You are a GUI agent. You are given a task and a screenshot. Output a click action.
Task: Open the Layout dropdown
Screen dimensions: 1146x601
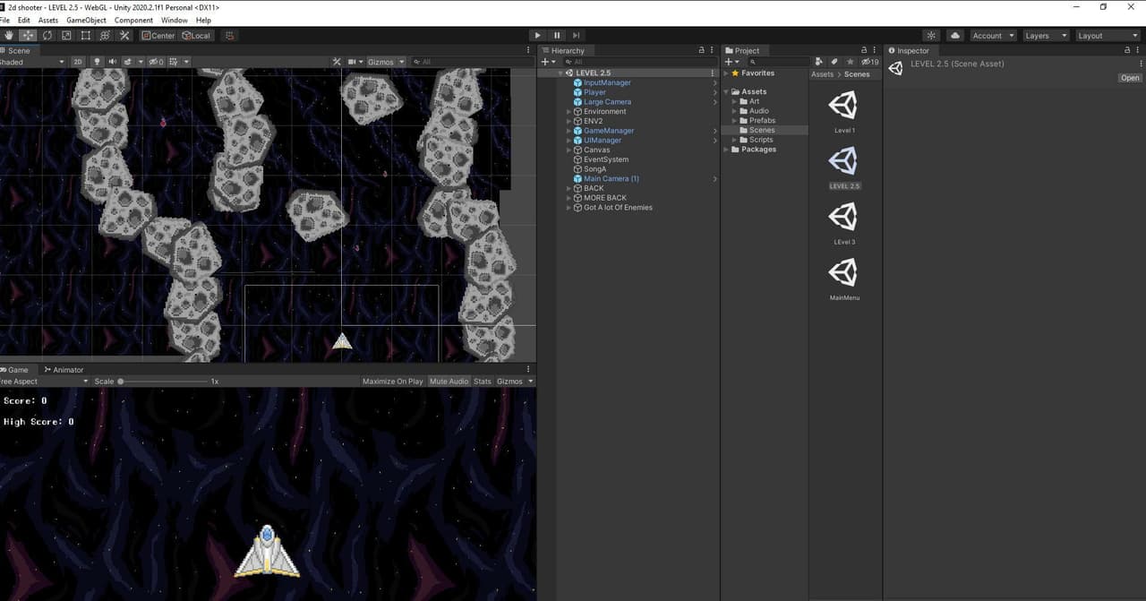pos(1107,36)
